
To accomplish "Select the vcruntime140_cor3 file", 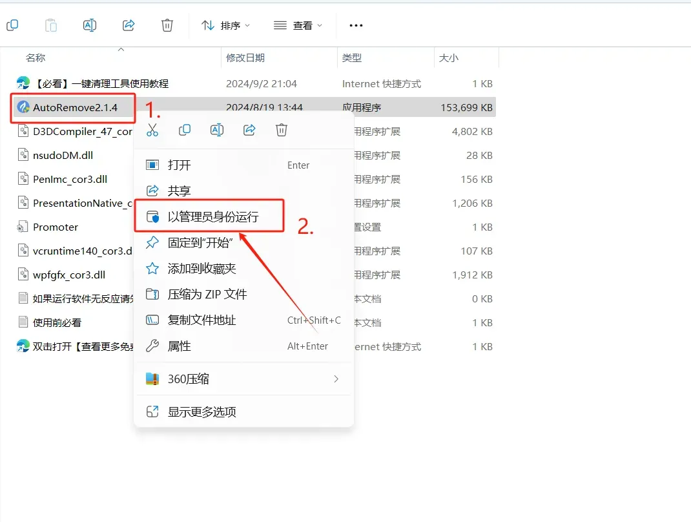I will pyautogui.click(x=83, y=251).
